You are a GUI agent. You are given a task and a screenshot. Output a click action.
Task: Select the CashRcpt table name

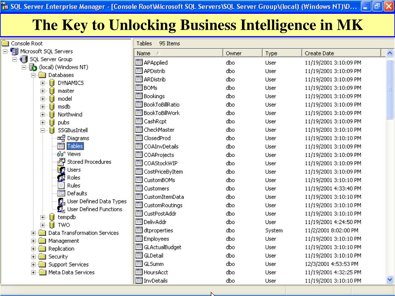pos(155,121)
